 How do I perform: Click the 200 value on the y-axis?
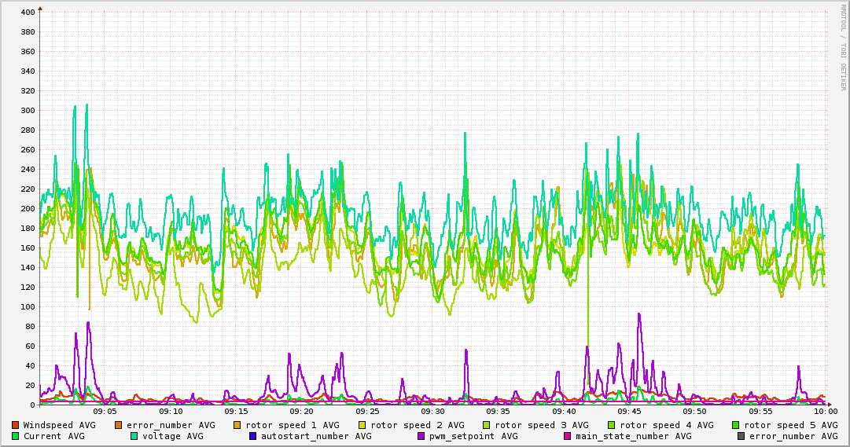pyautogui.click(x=28, y=209)
